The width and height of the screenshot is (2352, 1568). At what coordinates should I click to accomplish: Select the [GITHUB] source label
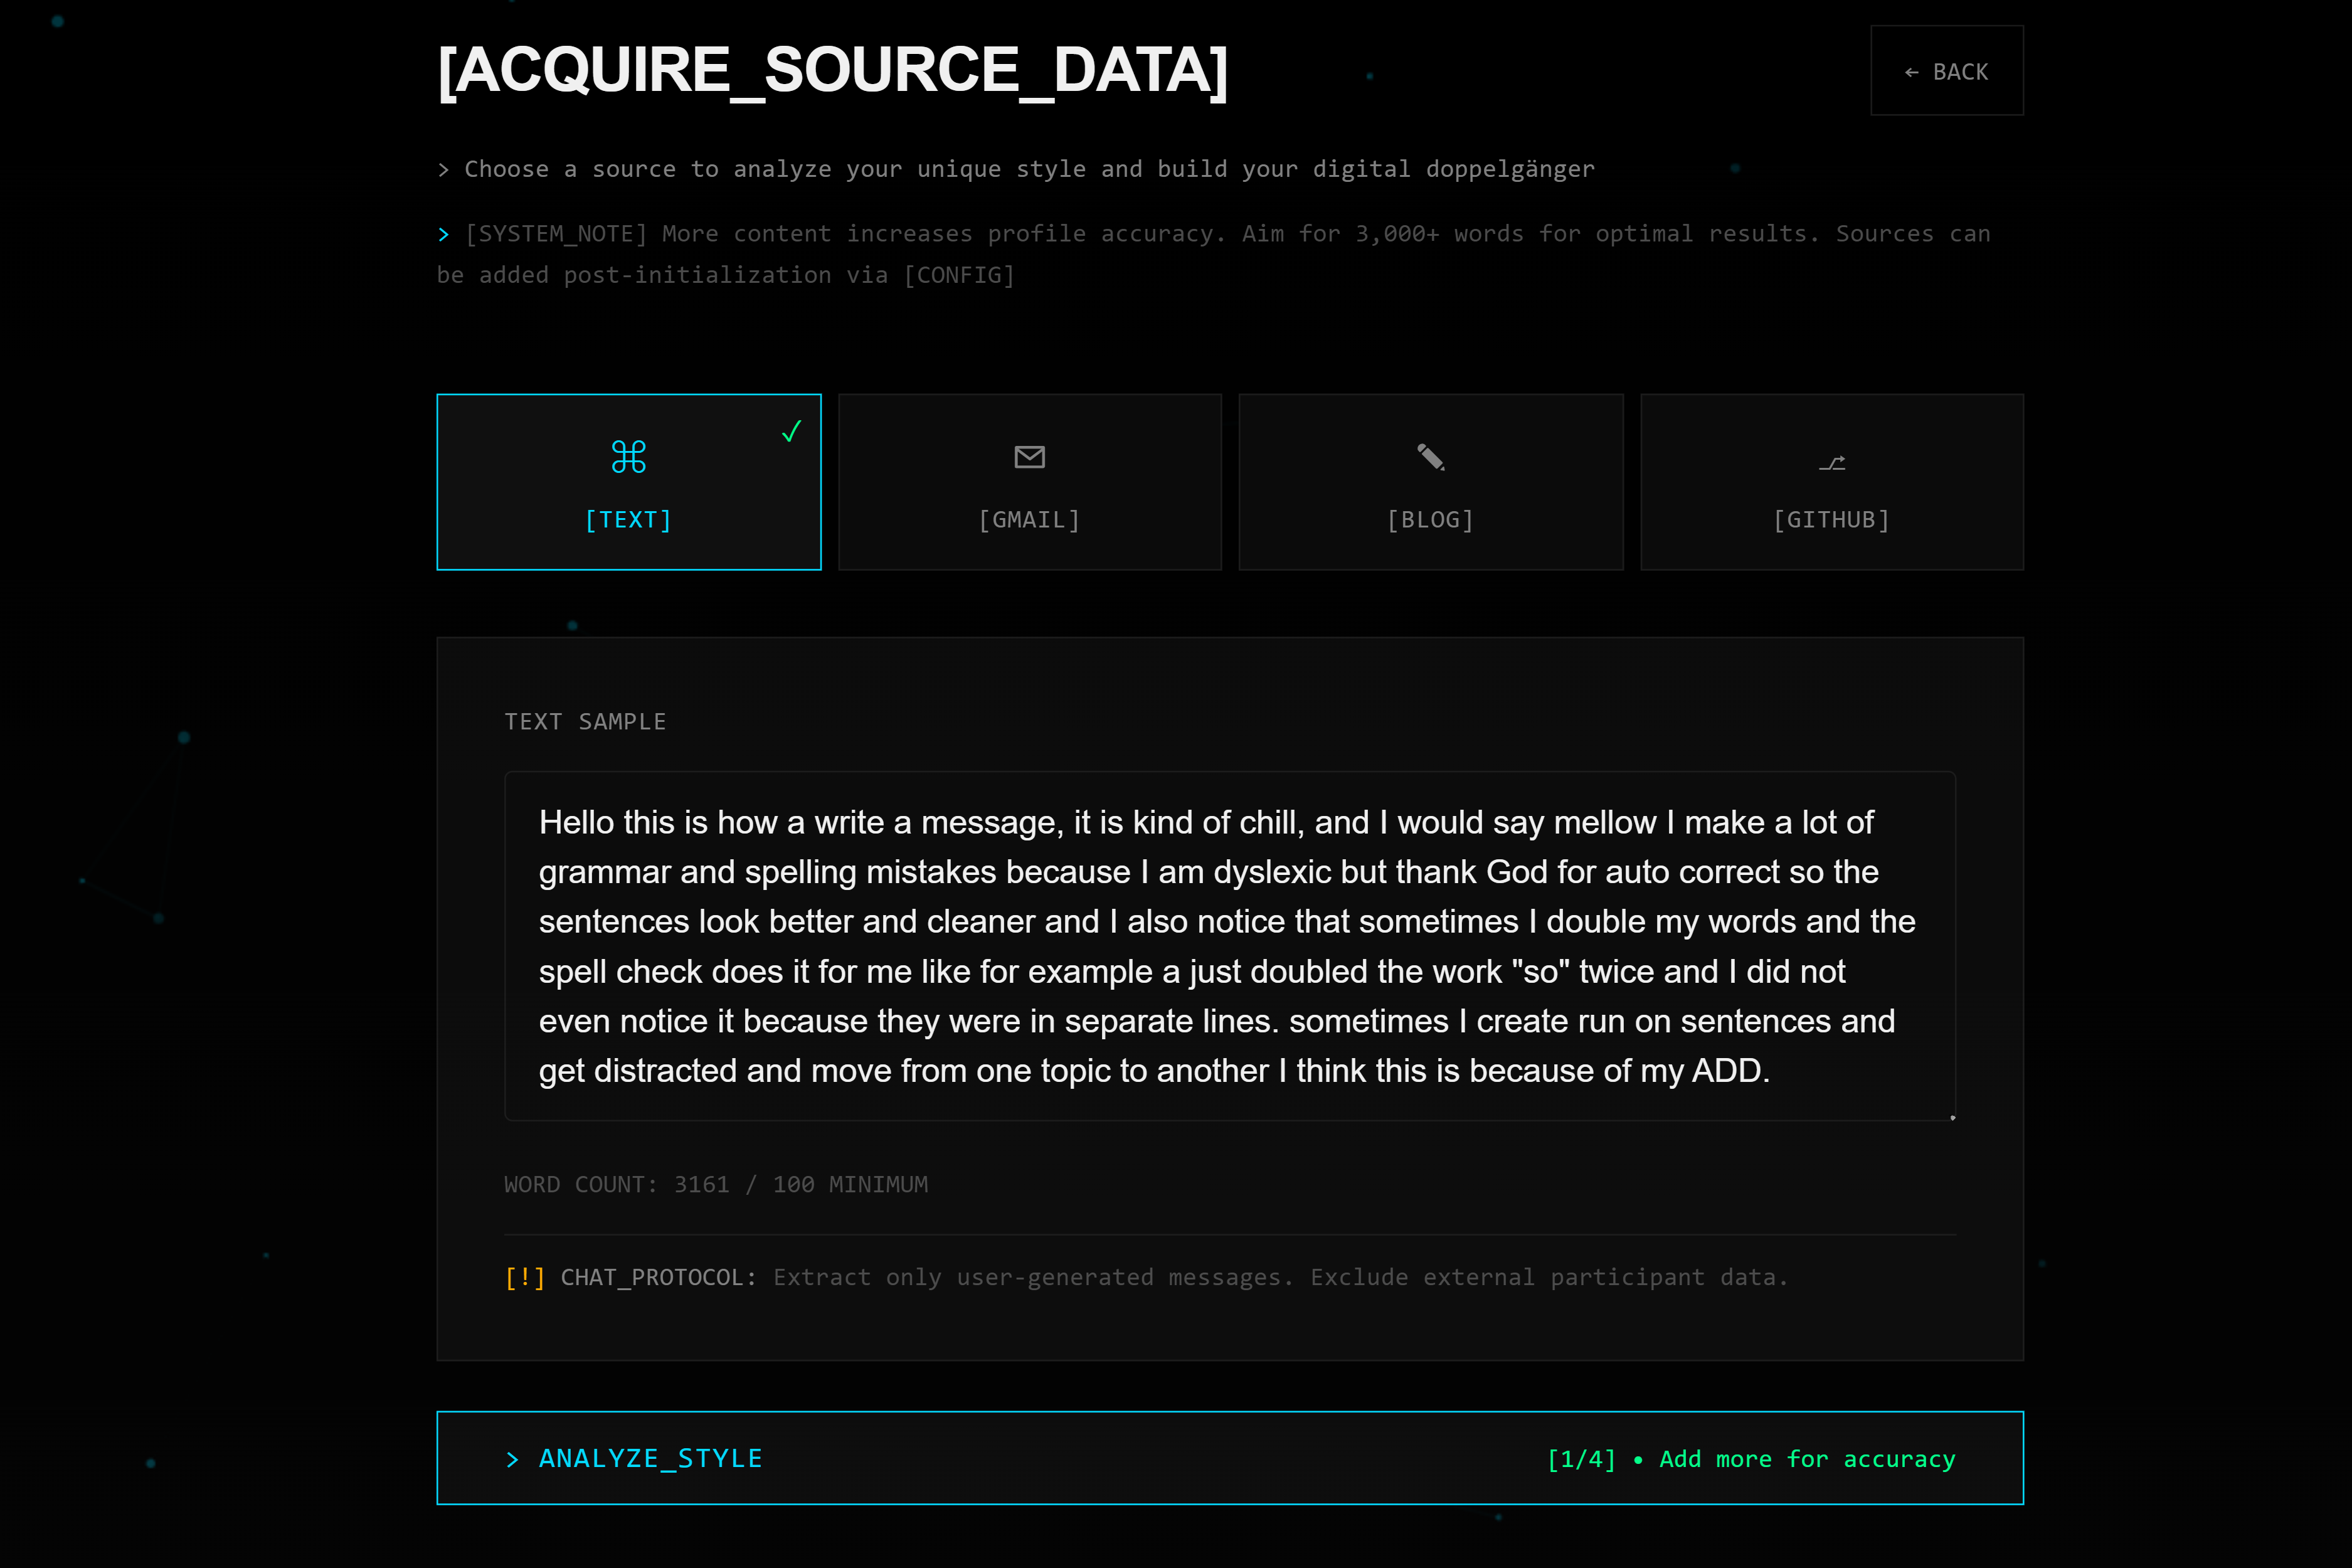[1831, 520]
